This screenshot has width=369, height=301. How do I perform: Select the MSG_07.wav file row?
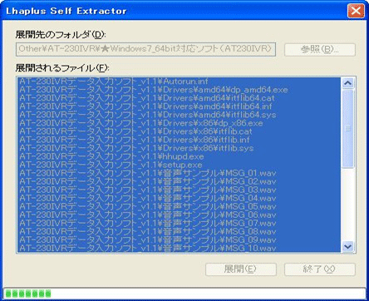[x=179, y=223]
